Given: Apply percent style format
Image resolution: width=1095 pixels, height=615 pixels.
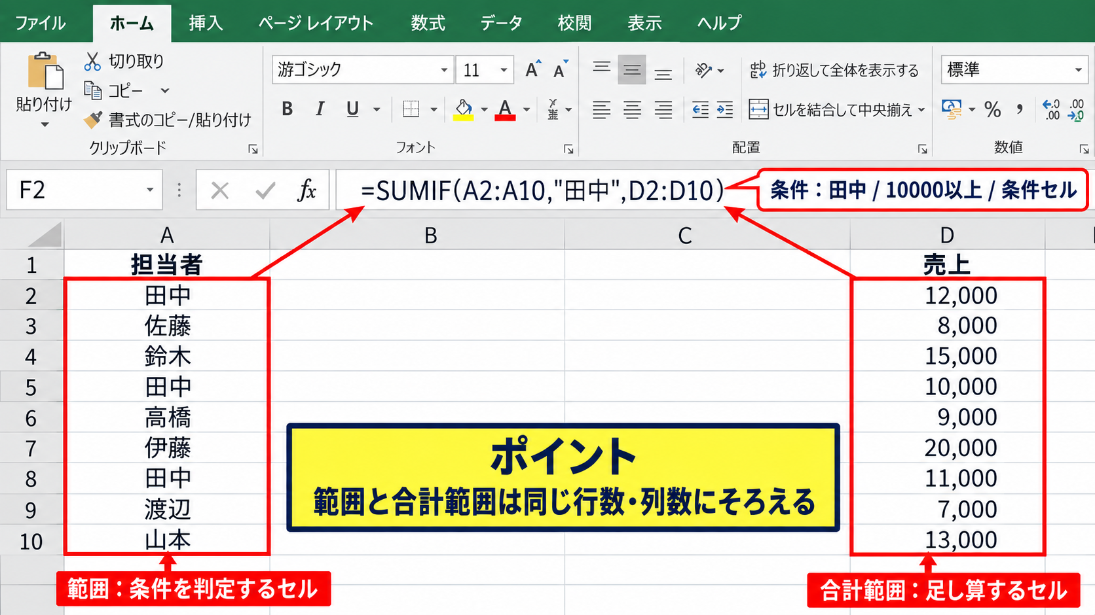Looking at the screenshot, I should point(993,110).
